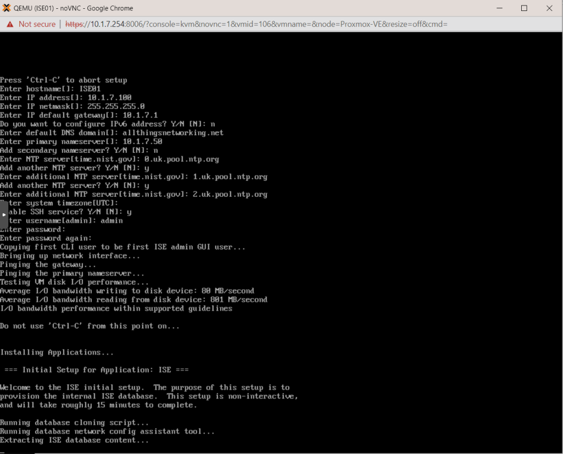Viewport: 563px width, 454px height.
Task: Click the "Add secondary nameserver?" line
Action: (x=79, y=150)
